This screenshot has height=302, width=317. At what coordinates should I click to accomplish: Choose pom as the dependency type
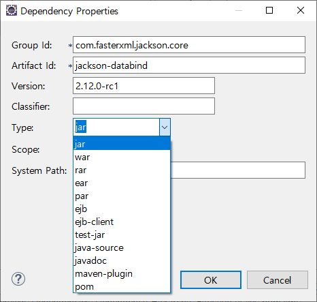(122, 286)
